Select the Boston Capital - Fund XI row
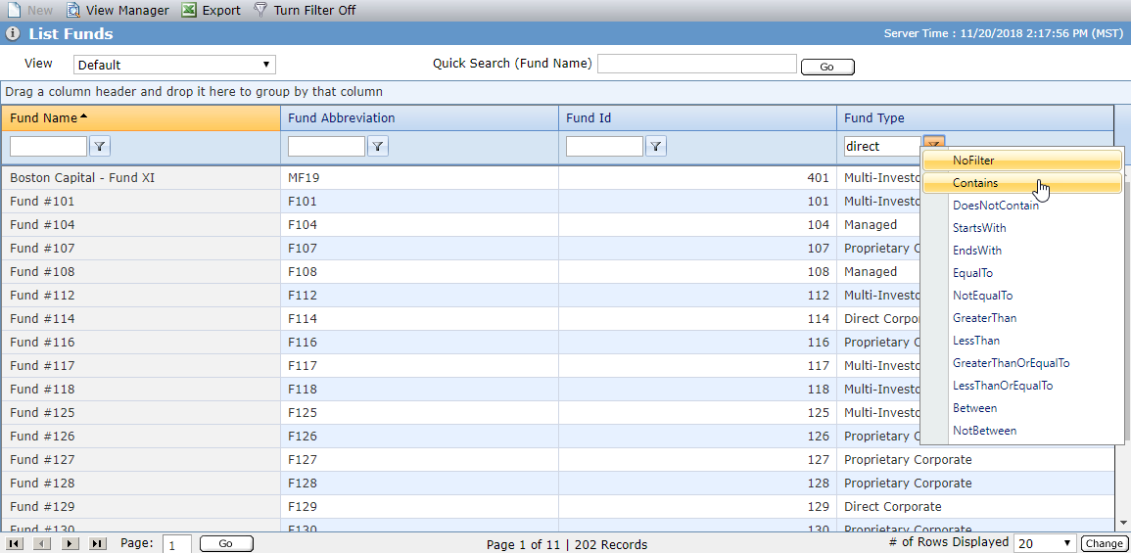The height and width of the screenshot is (553, 1131). (557, 177)
